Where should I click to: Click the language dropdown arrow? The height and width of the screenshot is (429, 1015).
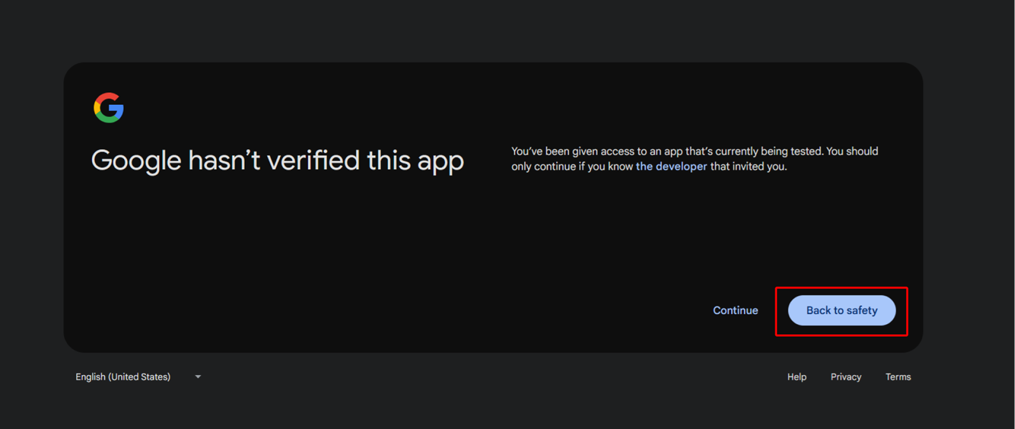tap(198, 377)
